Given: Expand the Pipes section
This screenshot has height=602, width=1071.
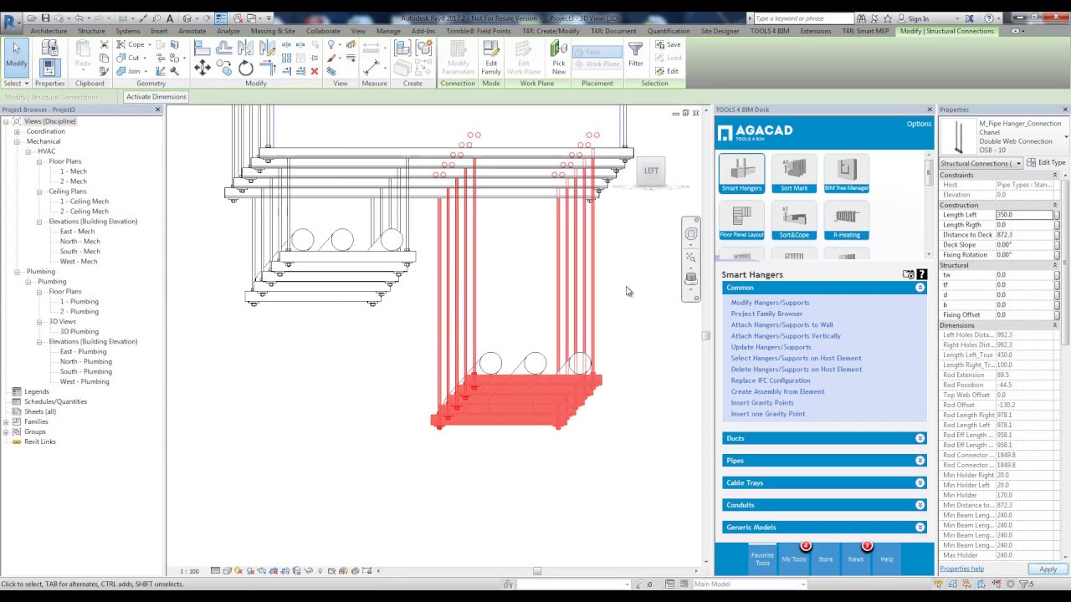Looking at the screenshot, I should 920,461.
